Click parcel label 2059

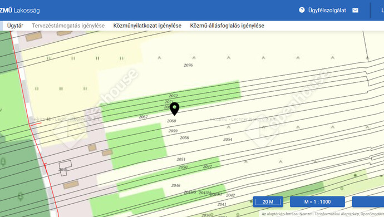pos(173,131)
